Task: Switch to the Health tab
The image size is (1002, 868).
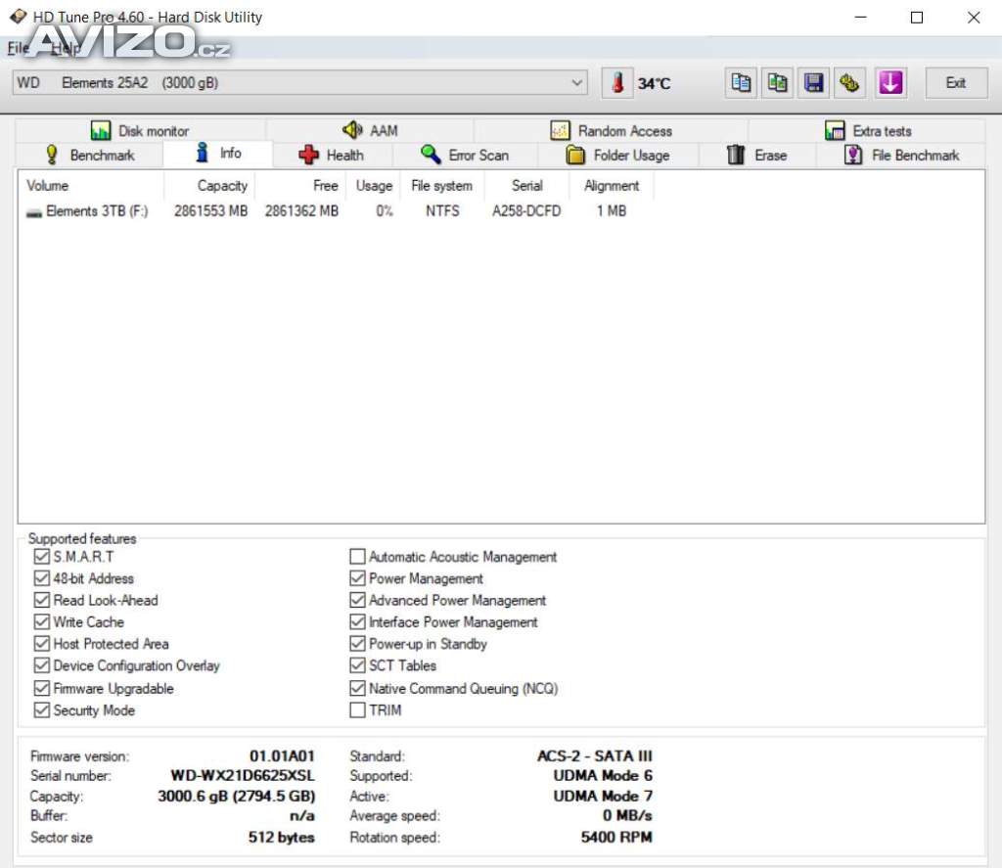Action: click(332, 156)
